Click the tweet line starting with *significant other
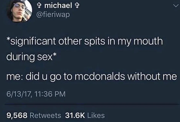The height and width of the screenshot is (122, 180). (x=85, y=41)
